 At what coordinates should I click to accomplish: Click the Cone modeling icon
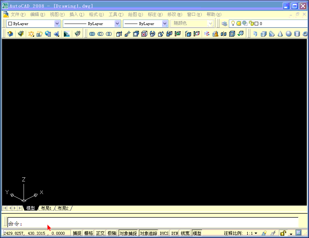click(280, 33)
